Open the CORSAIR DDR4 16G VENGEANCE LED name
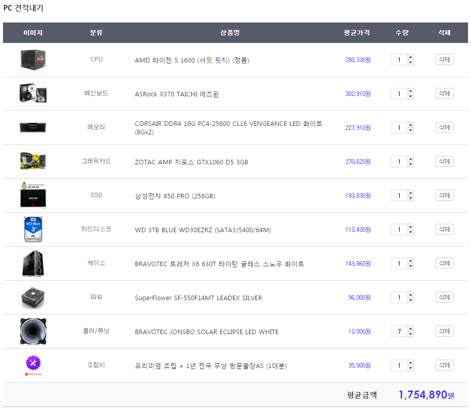This screenshot has height=410, width=471. coord(229,128)
